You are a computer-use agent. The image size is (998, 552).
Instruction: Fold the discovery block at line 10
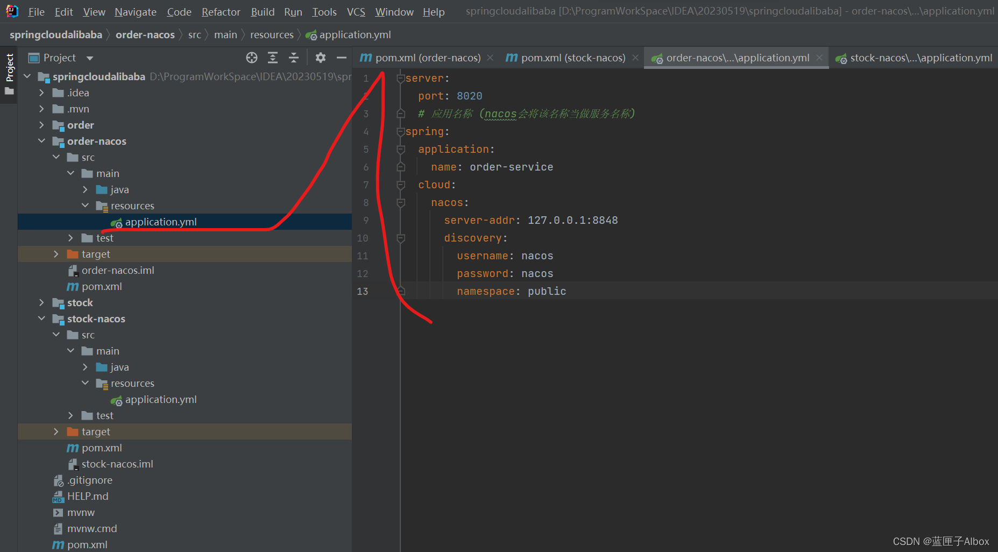[x=400, y=238]
